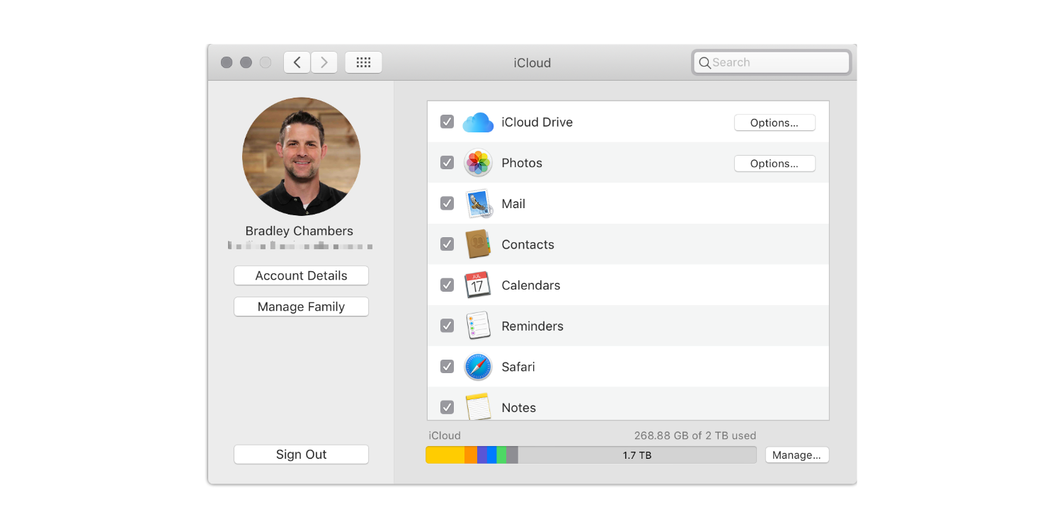Click the yellow segment of storage bar

point(445,455)
